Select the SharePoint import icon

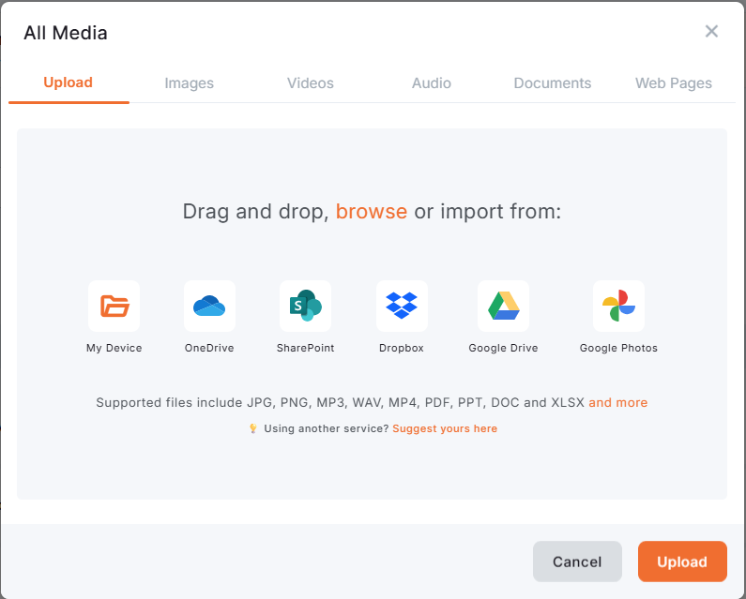305,306
